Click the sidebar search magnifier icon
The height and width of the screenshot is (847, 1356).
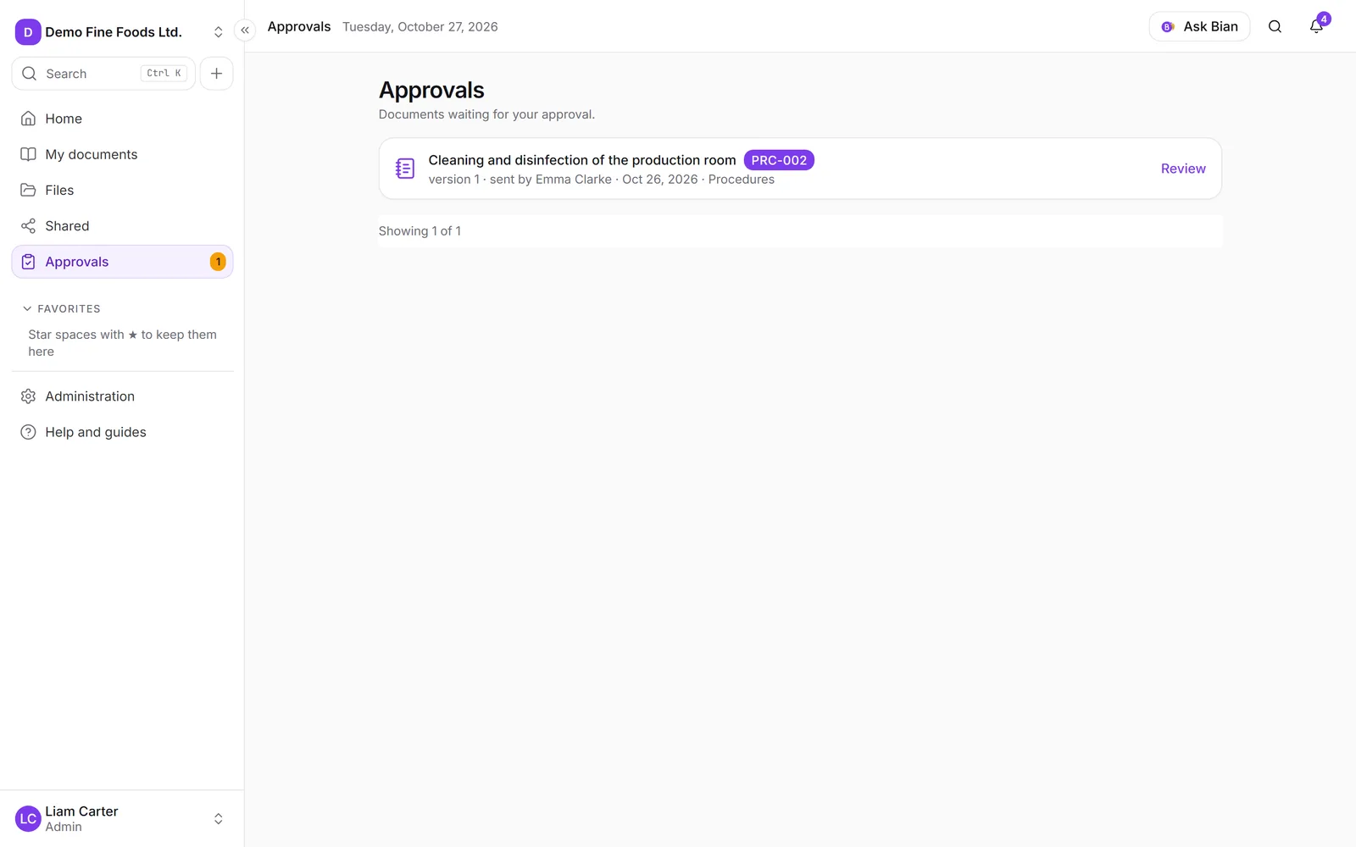pyautogui.click(x=30, y=74)
